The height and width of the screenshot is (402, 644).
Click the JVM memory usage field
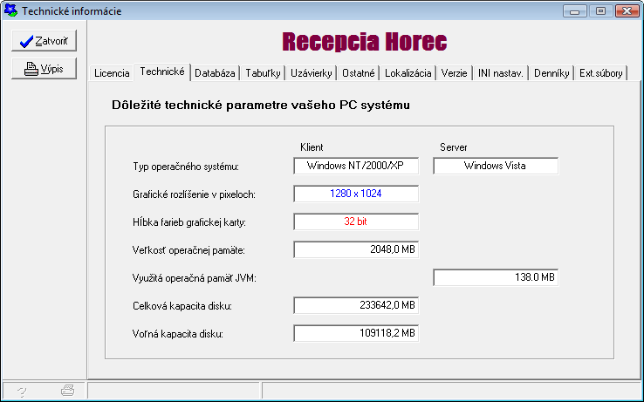(496, 277)
